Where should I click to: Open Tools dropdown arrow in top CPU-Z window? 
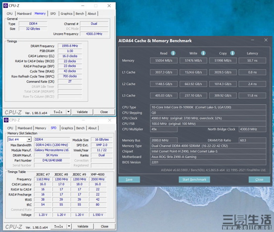pos(68,112)
